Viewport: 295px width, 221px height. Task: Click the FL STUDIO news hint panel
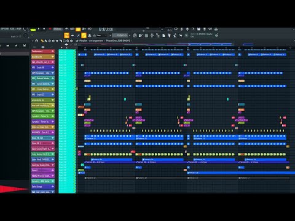(202, 35)
